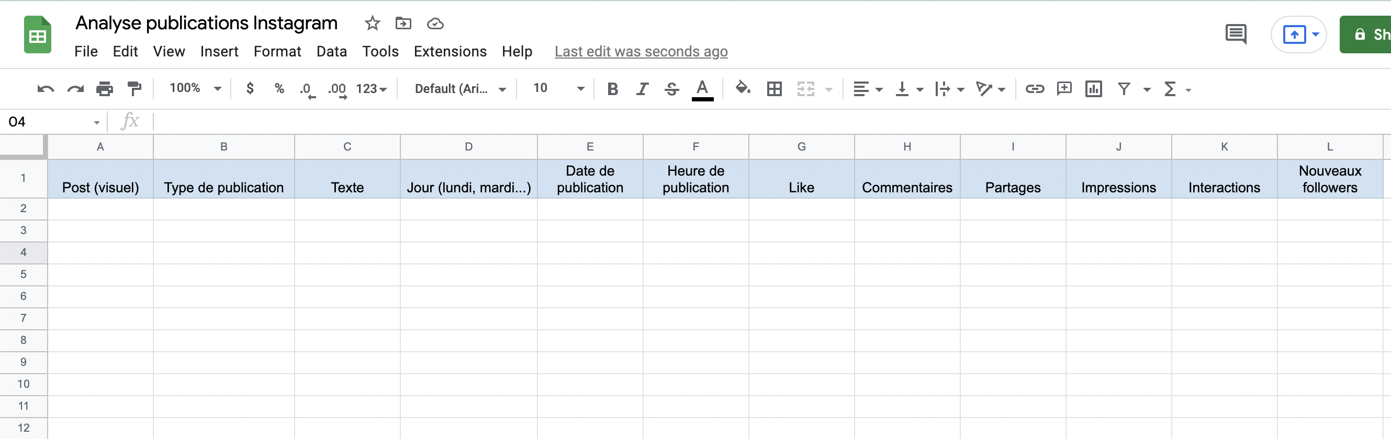The image size is (1391, 439).
Task: Click 'Last edit was seconds ago' link
Action: pos(641,51)
